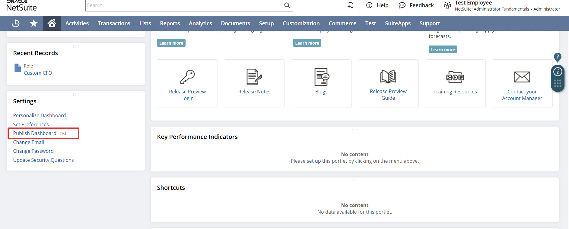Viewport: 569px width, 229px height.
Task: Click the Contact your Account Manager envelope
Action: (522, 77)
